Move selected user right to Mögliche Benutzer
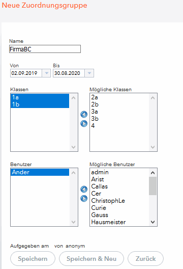The width and height of the screenshot is (183, 269). tap(84, 199)
